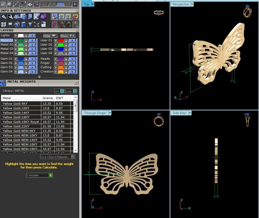Toggle visibility bar for Lights layer

[32, 35]
